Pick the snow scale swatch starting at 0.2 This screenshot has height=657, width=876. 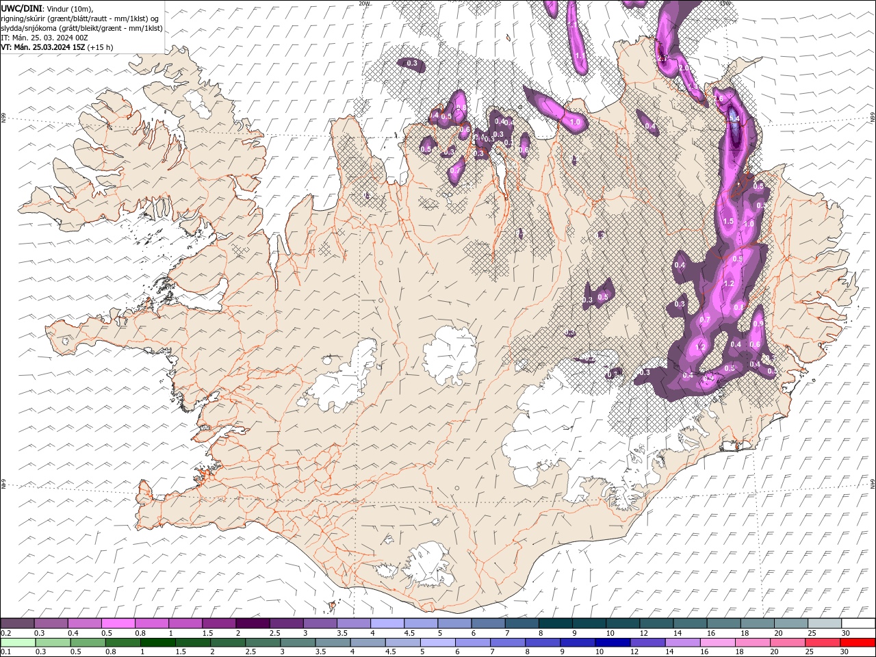point(17,623)
